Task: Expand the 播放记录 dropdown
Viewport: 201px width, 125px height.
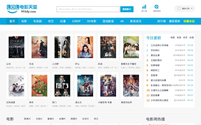Action: pos(185,8)
